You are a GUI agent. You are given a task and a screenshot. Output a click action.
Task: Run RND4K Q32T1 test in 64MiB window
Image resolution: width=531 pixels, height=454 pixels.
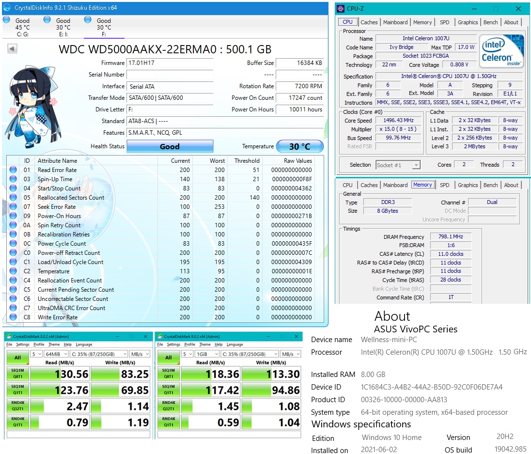(17, 406)
